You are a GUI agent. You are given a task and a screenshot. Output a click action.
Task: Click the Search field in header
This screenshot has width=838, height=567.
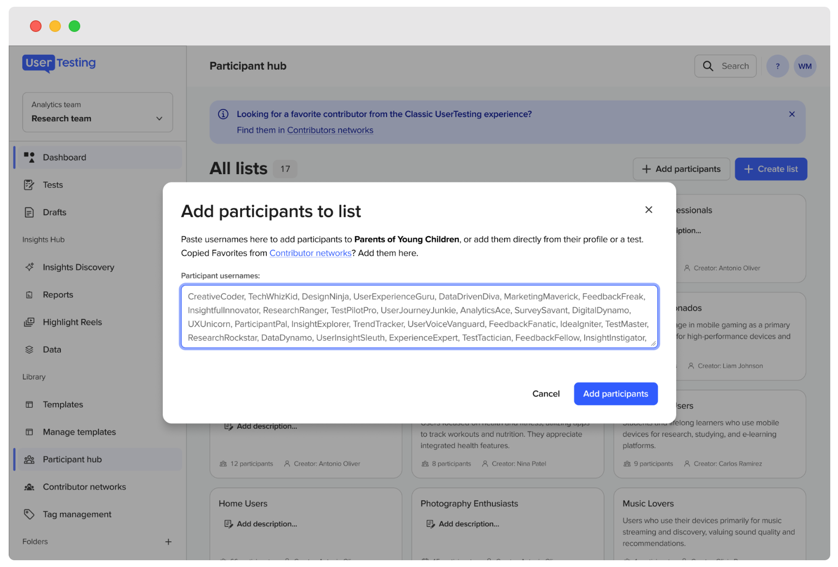coord(725,66)
